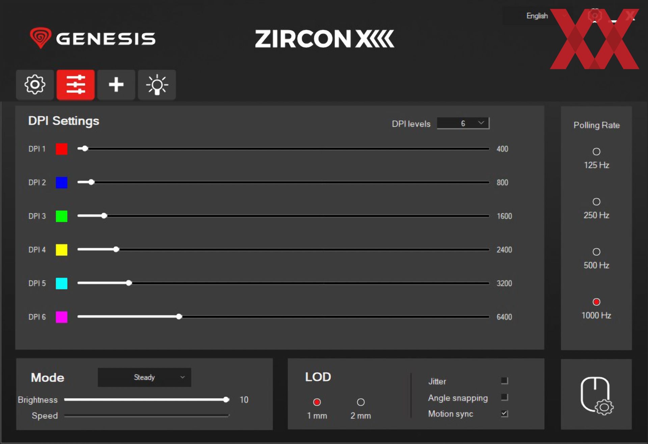Click the Genesis logo
The width and height of the screenshot is (648, 444).
[x=92, y=38]
